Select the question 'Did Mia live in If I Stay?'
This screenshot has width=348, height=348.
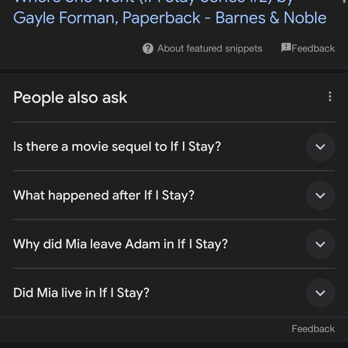[81, 293]
